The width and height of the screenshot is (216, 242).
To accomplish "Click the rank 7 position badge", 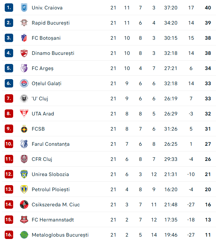I will [x=9, y=99].
